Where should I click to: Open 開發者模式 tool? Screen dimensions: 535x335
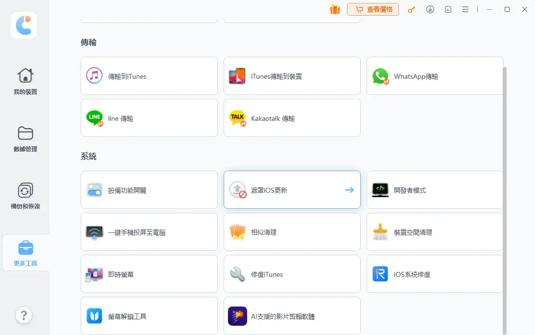pyautogui.click(x=435, y=190)
